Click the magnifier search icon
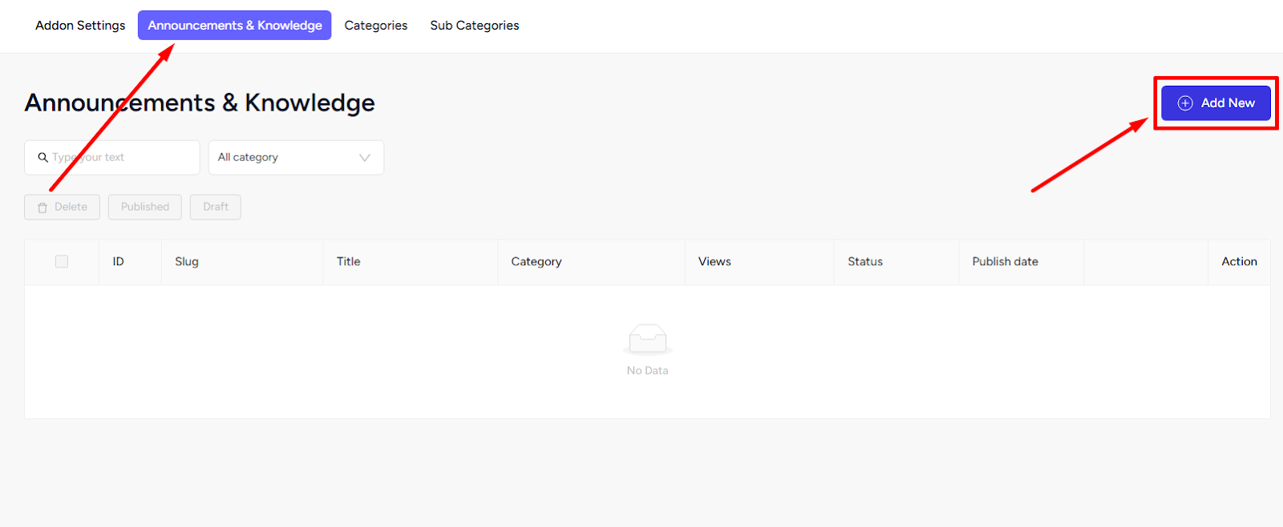 43,158
